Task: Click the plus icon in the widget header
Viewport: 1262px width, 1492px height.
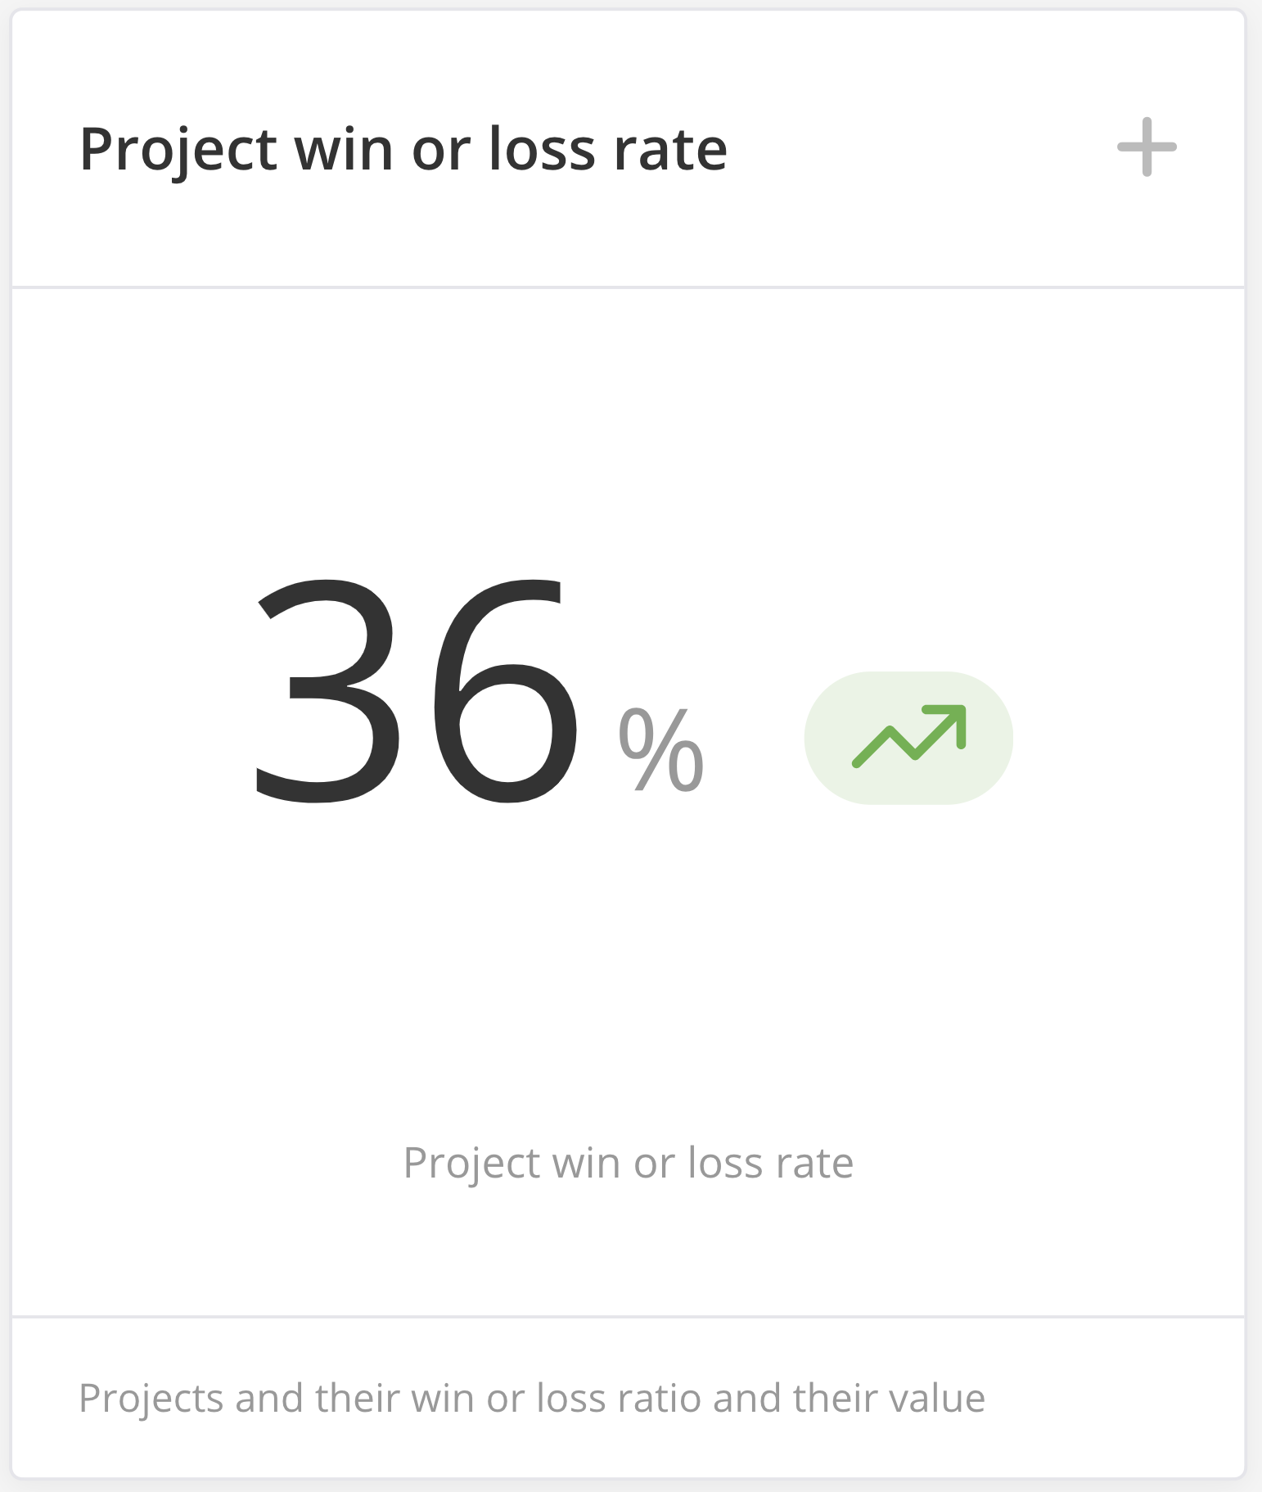Action: (x=1147, y=147)
